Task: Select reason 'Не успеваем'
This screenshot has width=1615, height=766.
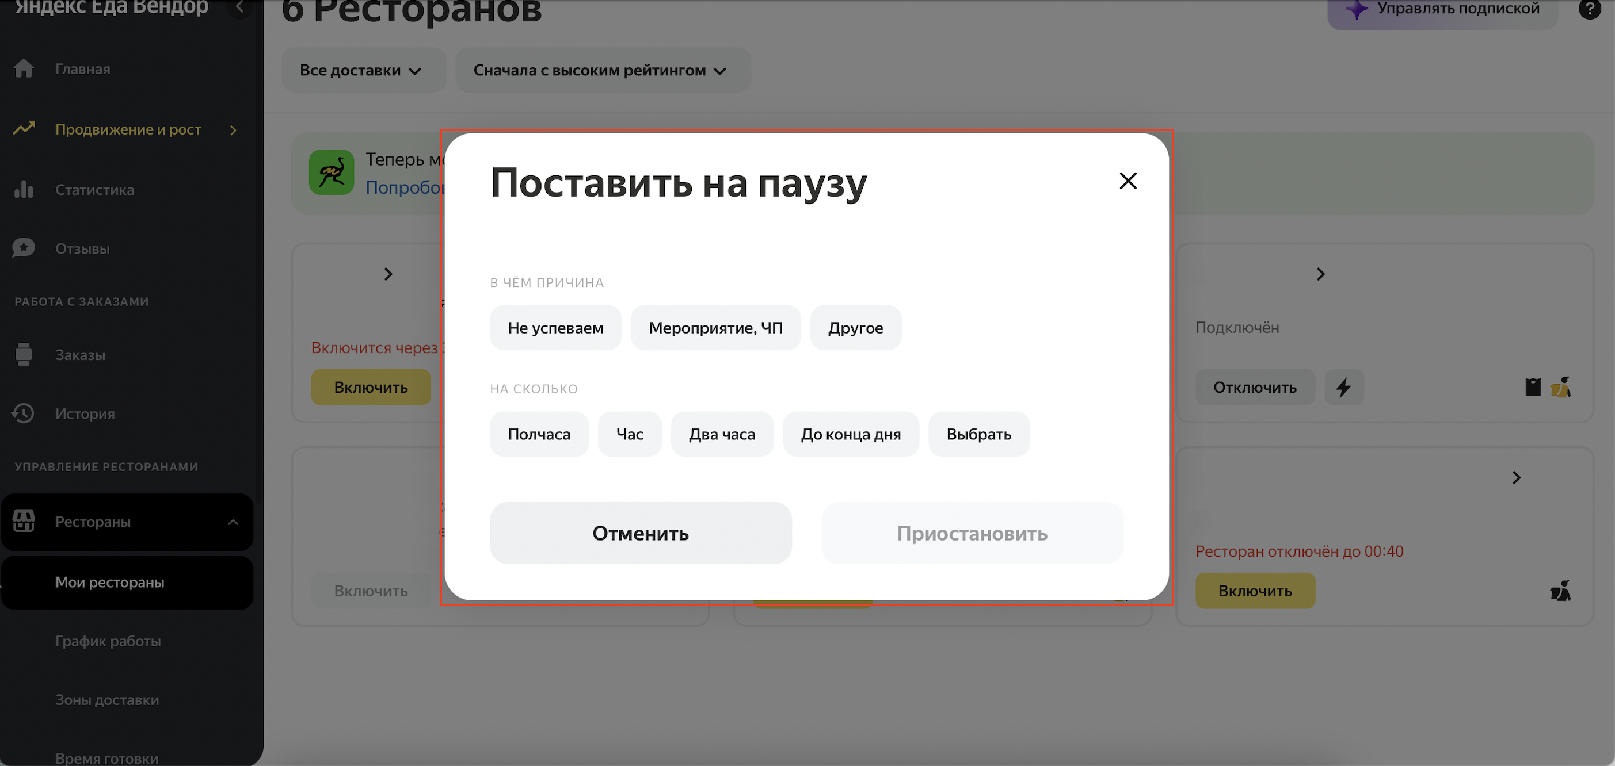Action: [555, 328]
